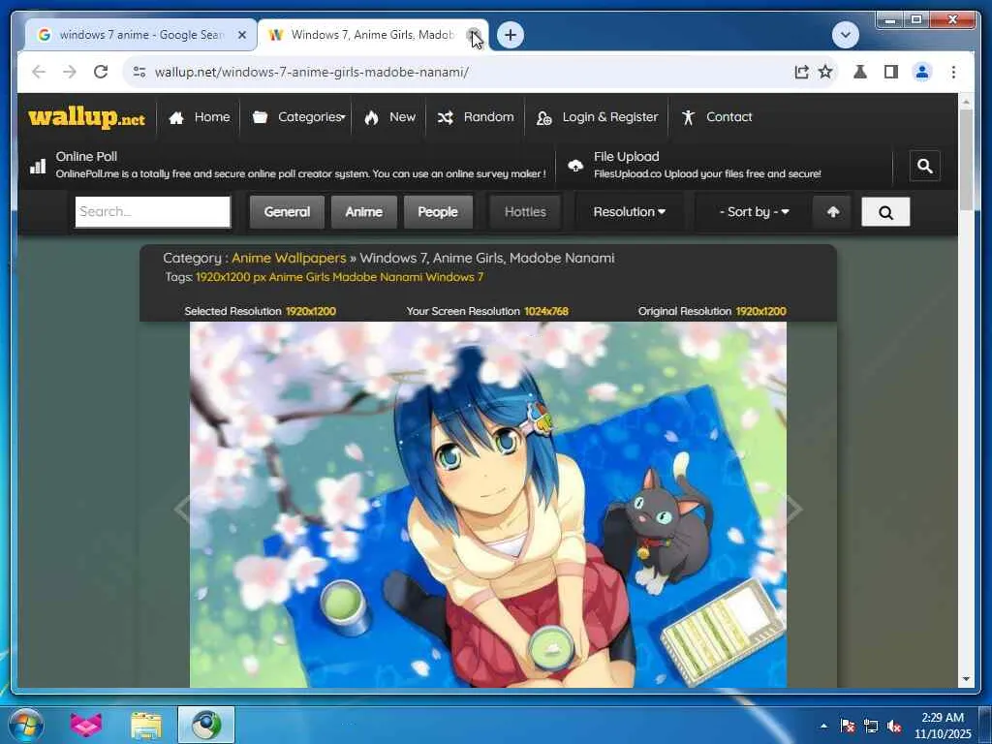
Task: Bookmark this page with the star icon
Action: pos(825,72)
